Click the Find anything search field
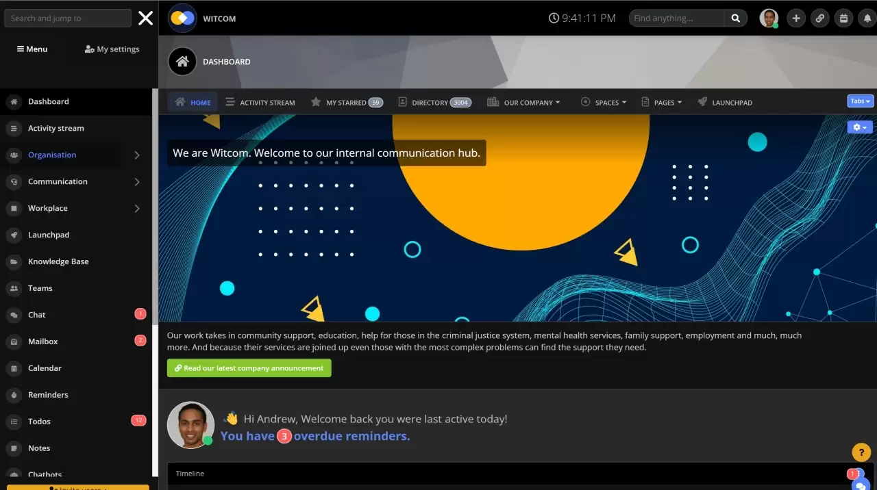877x490 pixels. (x=676, y=18)
